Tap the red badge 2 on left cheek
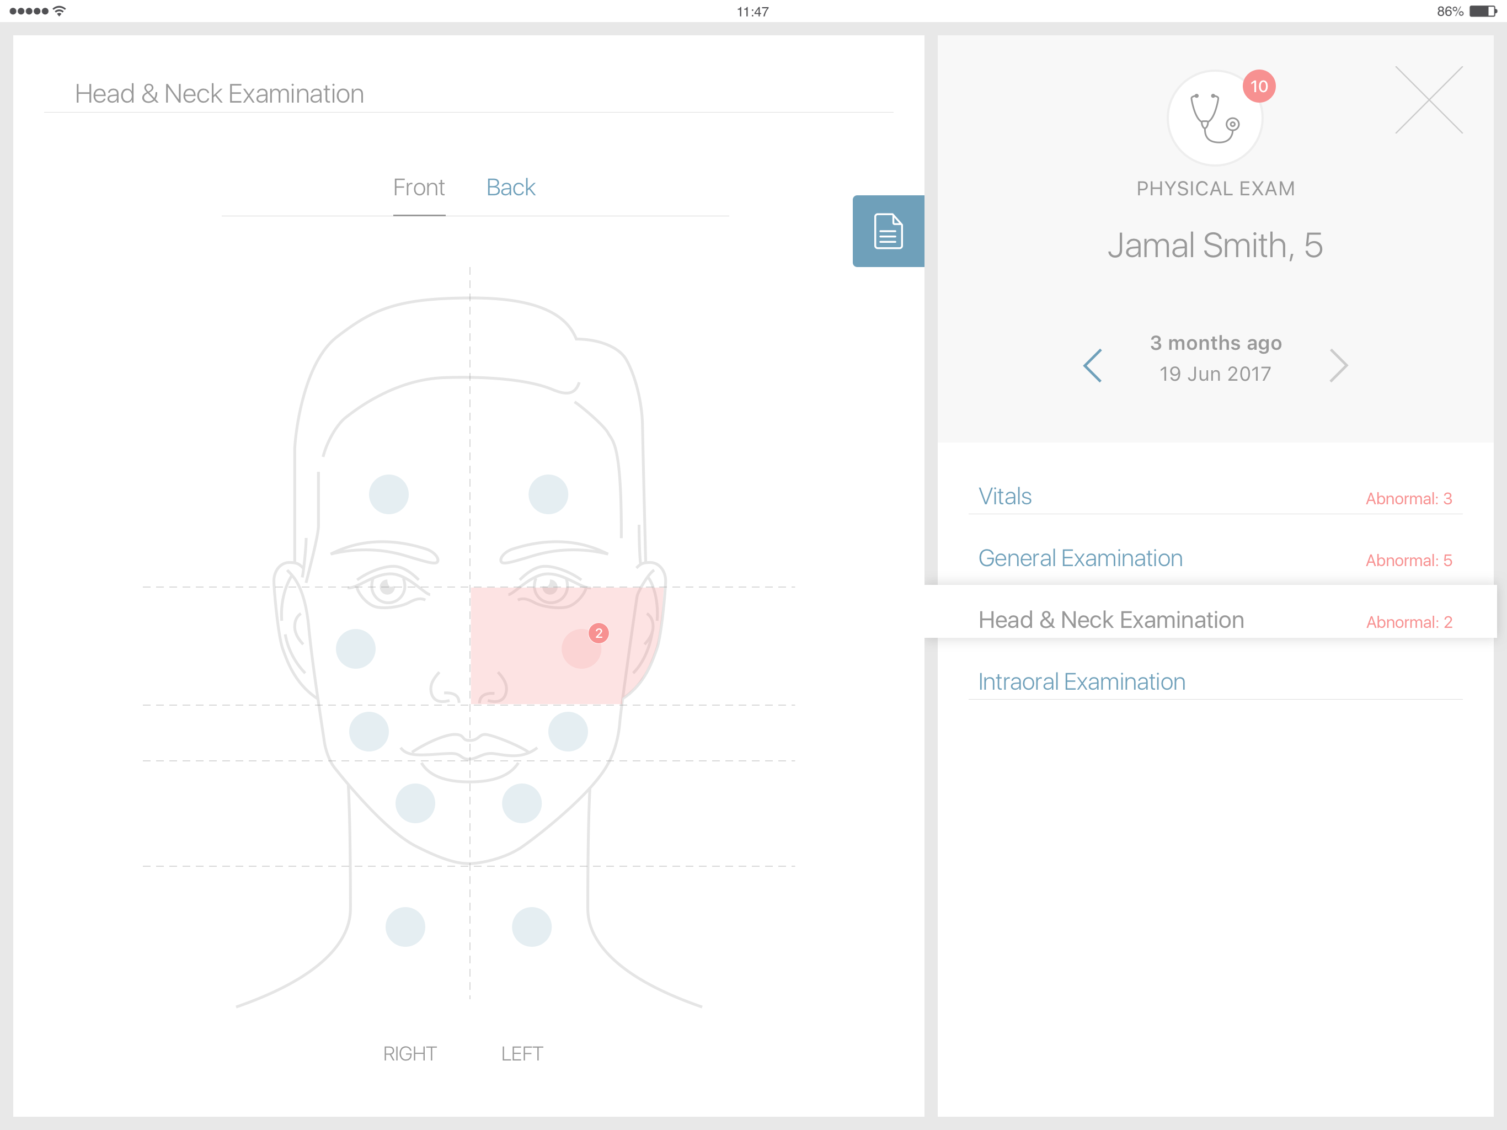 [x=598, y=633]
